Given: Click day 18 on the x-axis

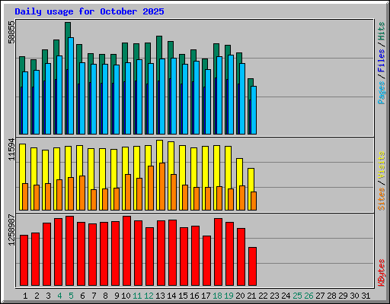Looking at the screenshot, I should pos(218,296).
